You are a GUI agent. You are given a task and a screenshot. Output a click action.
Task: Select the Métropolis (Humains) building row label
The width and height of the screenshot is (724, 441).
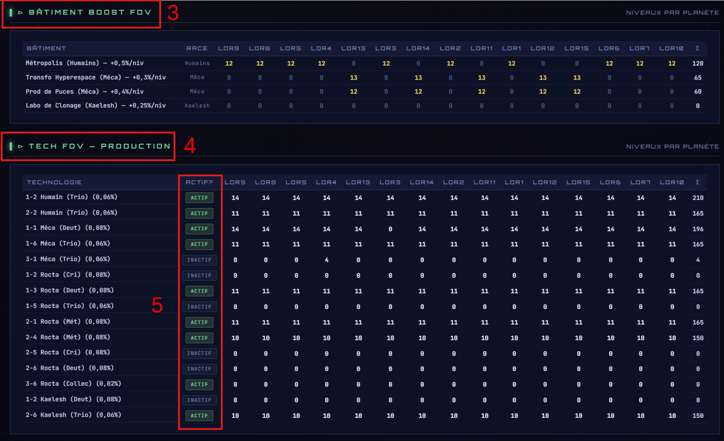(84, 63)
